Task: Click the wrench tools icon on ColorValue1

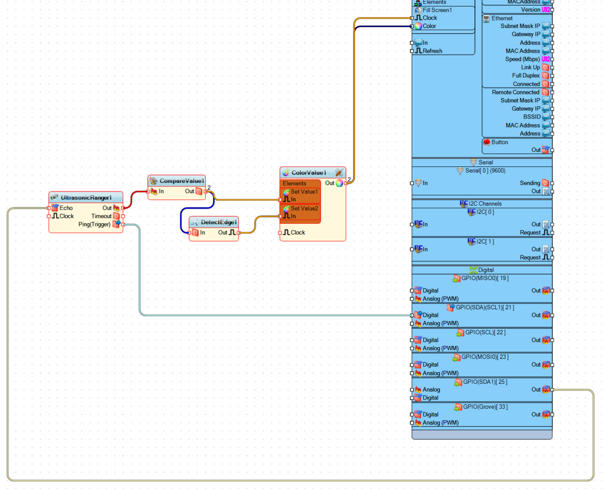Action: (x=339, y=172)
